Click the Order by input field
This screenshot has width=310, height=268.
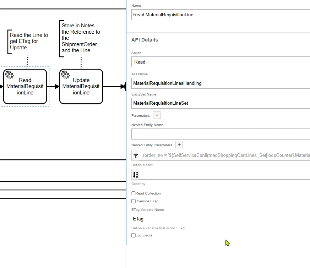[224, 174]
